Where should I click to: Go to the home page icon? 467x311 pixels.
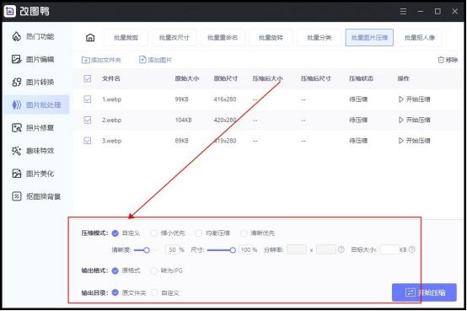[90, 38]
